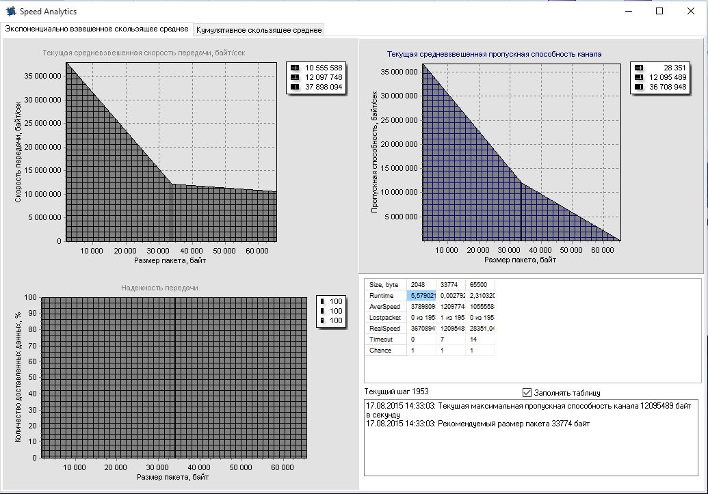708x494 pixels.
Task: Click the legend marker beside 37 898 094
Action: pos(295,87)
